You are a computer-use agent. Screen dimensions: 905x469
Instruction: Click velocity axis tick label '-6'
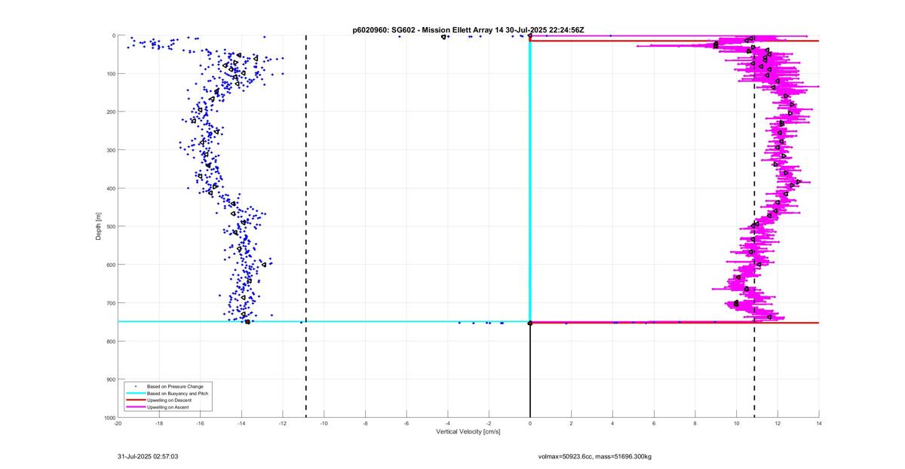(x=406, y=423)
